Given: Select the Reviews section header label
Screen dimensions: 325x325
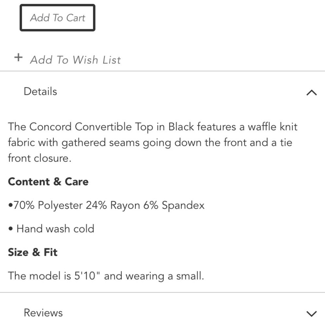Looking at the screenshot, I should pyautogui.click(x=43, y=313).
